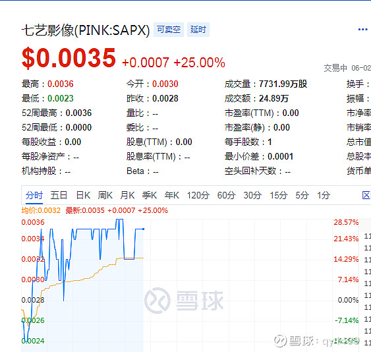Screen dimensions: 371x352
Task: Click the 股息率(TTM) label
Action: point(151,156)
